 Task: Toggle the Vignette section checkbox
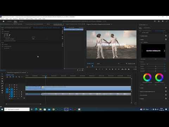[166, 98]
